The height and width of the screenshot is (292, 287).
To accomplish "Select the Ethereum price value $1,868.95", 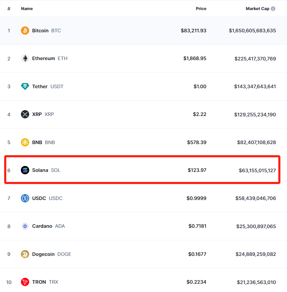I will (195, 58).
